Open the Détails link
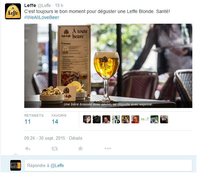The image size is (197, 173). [x=76, y=138]
